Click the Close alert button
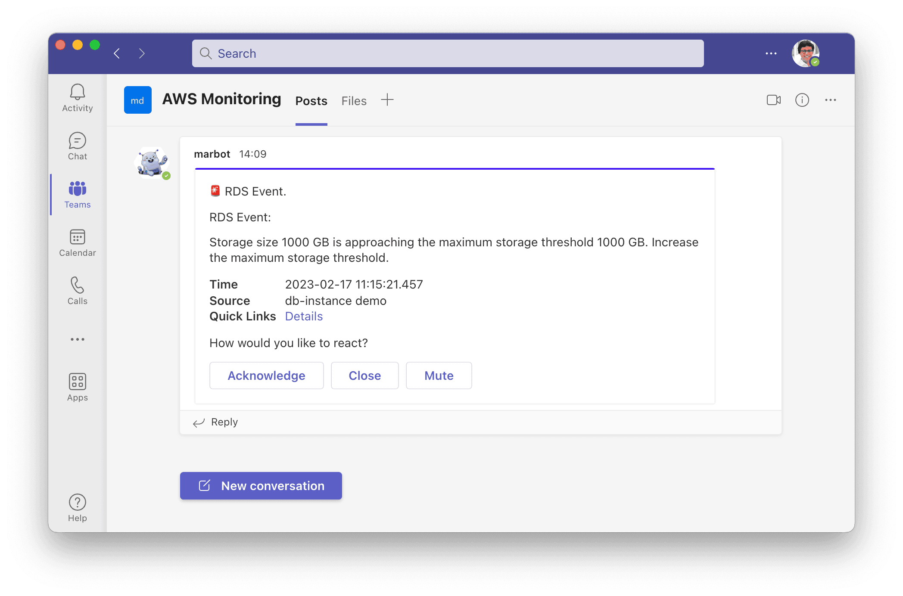 point(365,375)
